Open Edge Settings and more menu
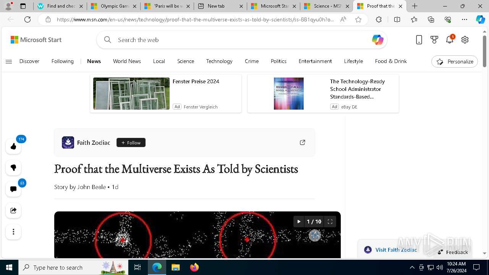The height and width of the screenshot is (275, 489). [x=465, y=19]
